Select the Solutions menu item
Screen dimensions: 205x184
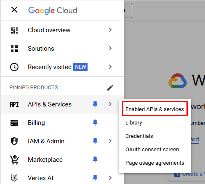pos(62,49)
